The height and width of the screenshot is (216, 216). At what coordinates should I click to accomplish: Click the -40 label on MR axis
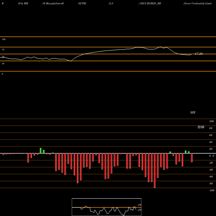(x=211, y=170)
